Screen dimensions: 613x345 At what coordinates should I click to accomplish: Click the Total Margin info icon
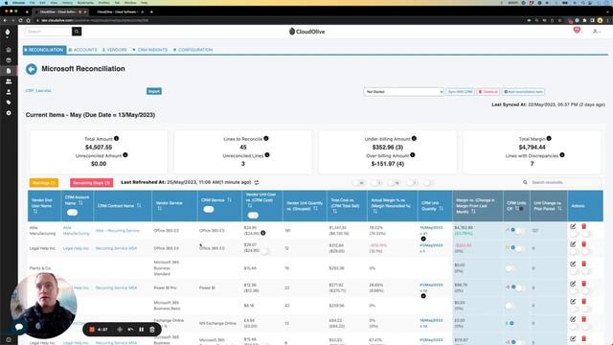tap(549, 138)
